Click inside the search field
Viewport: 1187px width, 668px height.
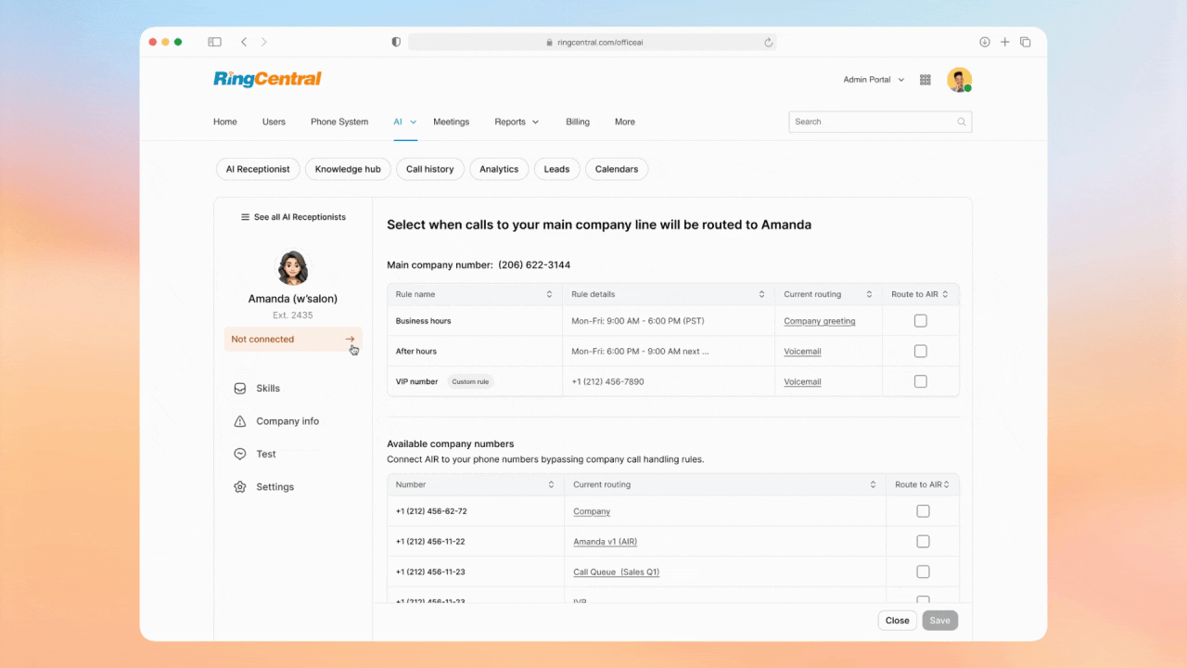[862, 122]
